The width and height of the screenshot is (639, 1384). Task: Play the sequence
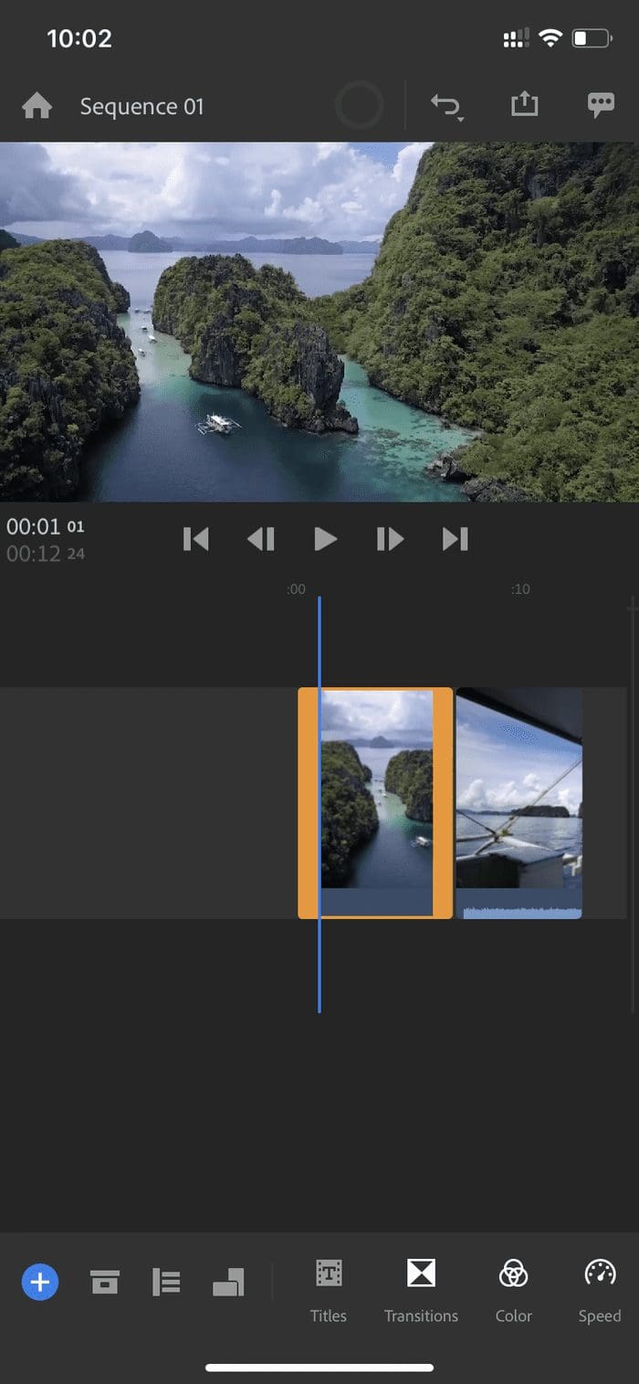(326, 539)
